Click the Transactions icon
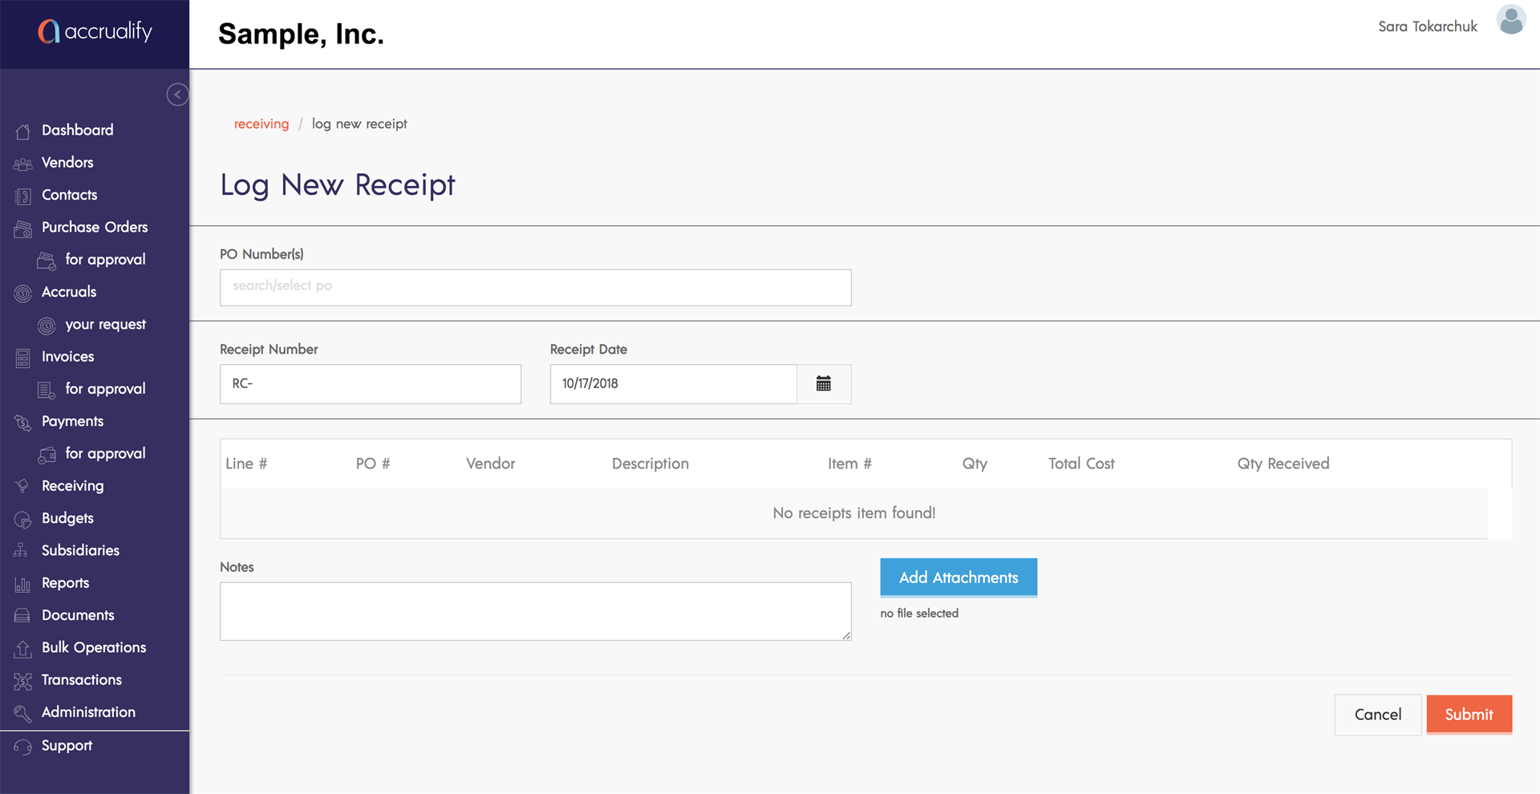Screen dimensions: 1540x794 coord(22,682)
